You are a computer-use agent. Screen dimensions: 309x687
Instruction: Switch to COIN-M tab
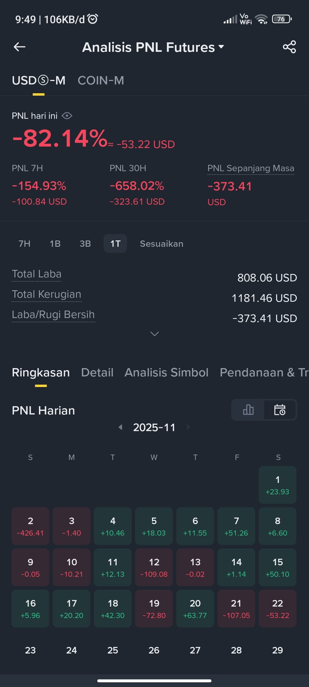pyautogui.click(x=101, y=80)
